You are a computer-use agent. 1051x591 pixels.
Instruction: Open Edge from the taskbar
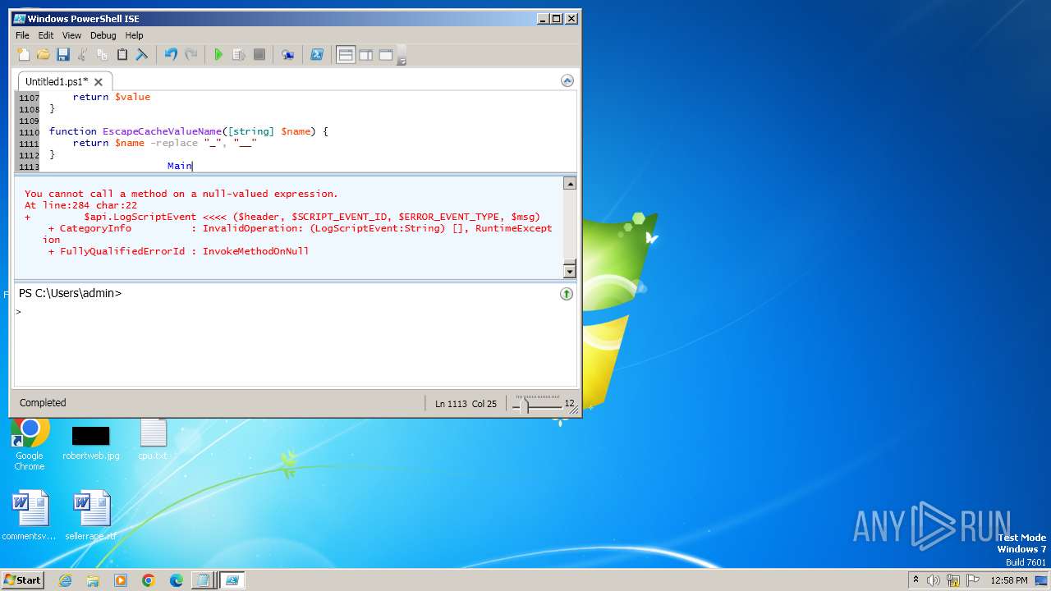click(177, 580)
